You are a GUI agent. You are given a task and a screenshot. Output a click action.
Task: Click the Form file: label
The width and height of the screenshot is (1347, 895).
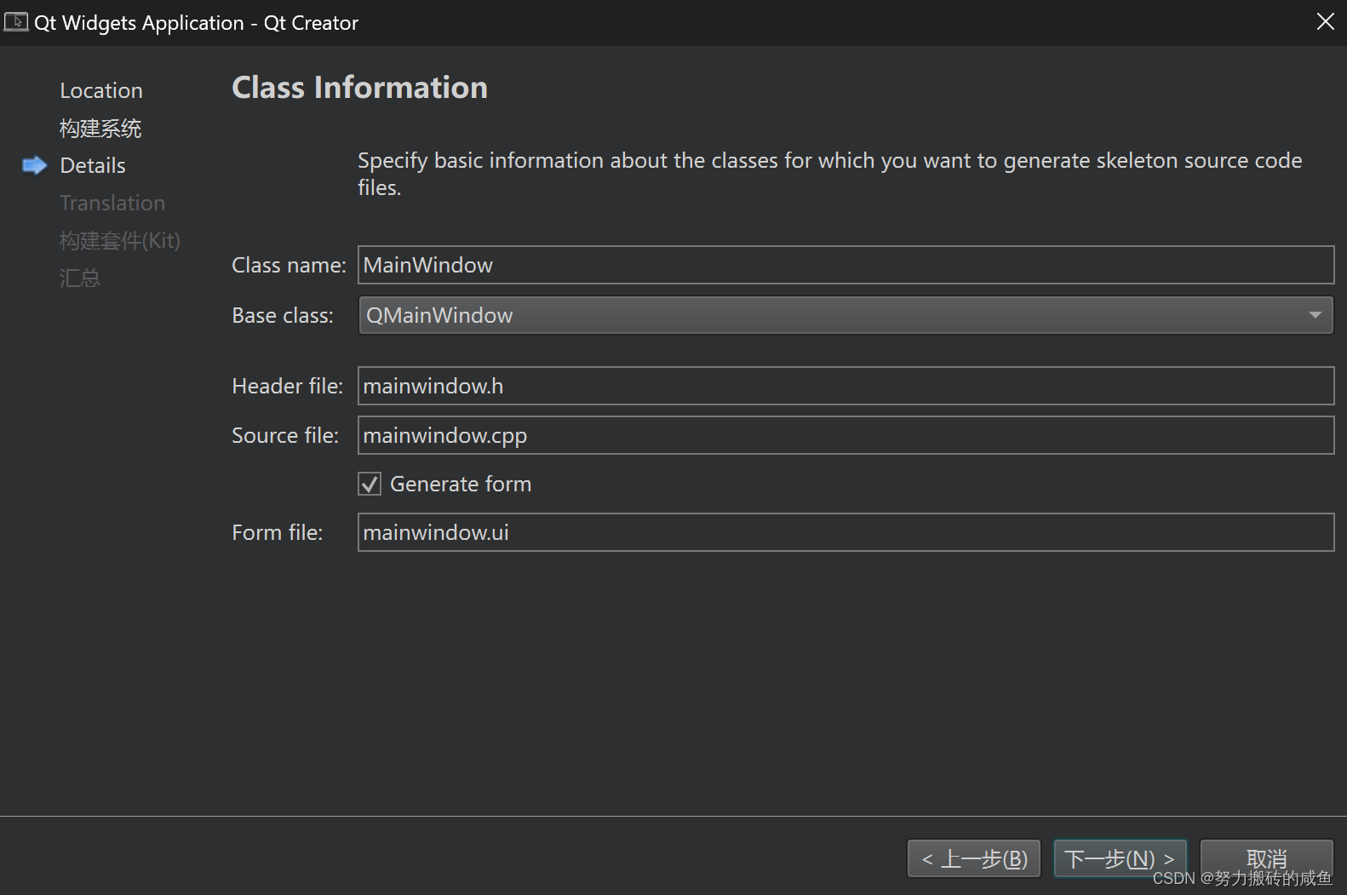coord(278,533)
